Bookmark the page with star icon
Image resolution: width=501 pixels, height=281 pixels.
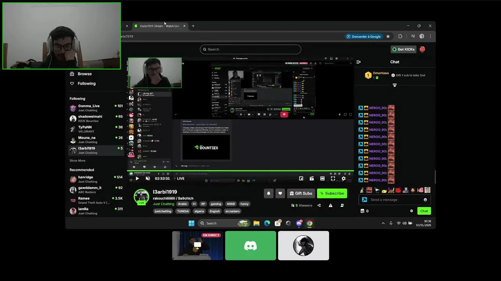388,36
